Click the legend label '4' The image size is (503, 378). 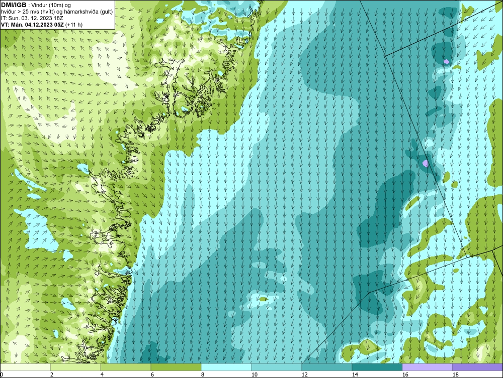pyautogui.click(x=102, y=374)
